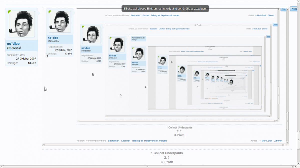
Task: Open the #9385 post permalink
Action: (254, 141)
